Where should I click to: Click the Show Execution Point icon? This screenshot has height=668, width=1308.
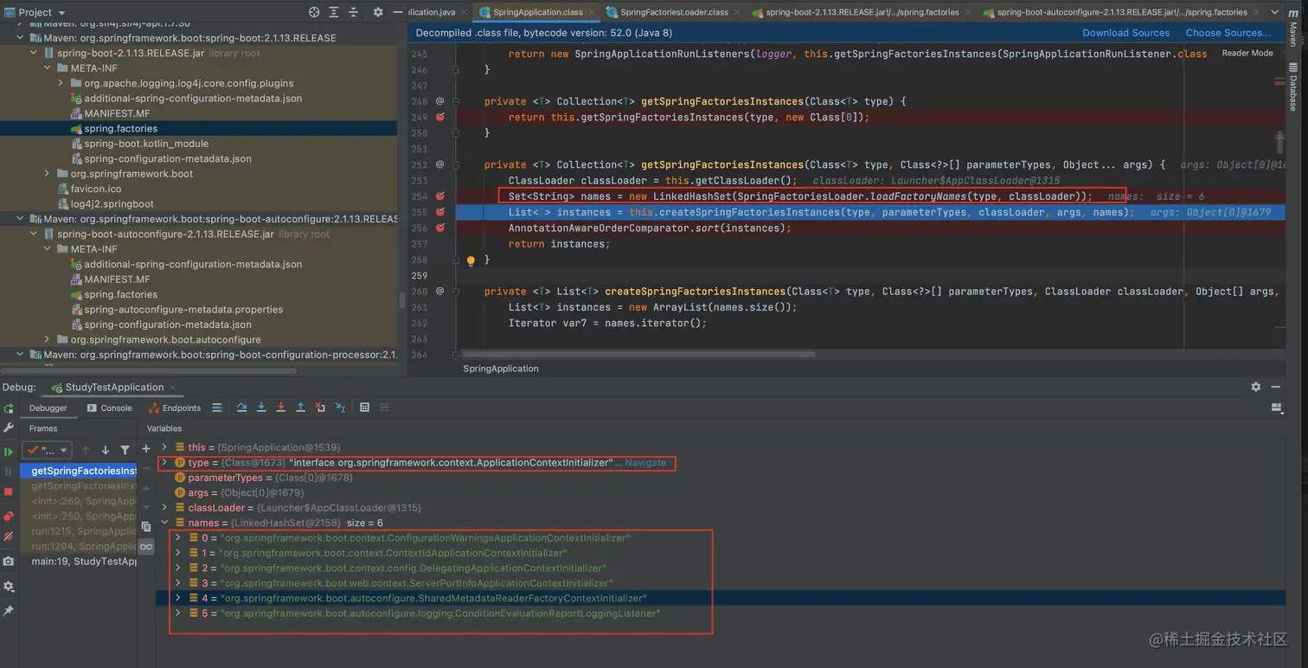click(217, 408)
